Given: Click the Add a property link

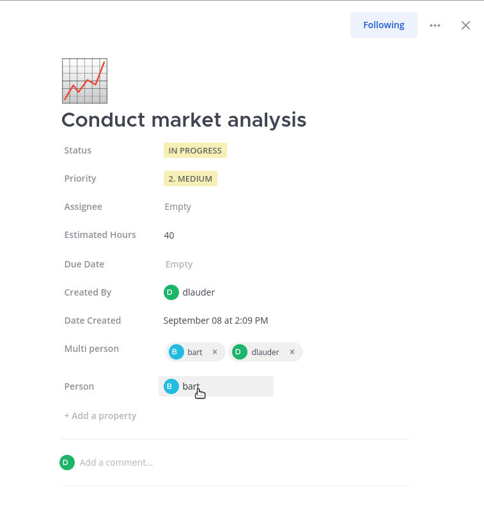Looking at the screenshot, I should pos(100,416).
